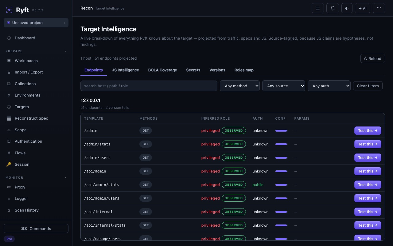This screenshot has width=393, height=246.
Task: Click Clear filters
Action: click(x=368, y=86)
